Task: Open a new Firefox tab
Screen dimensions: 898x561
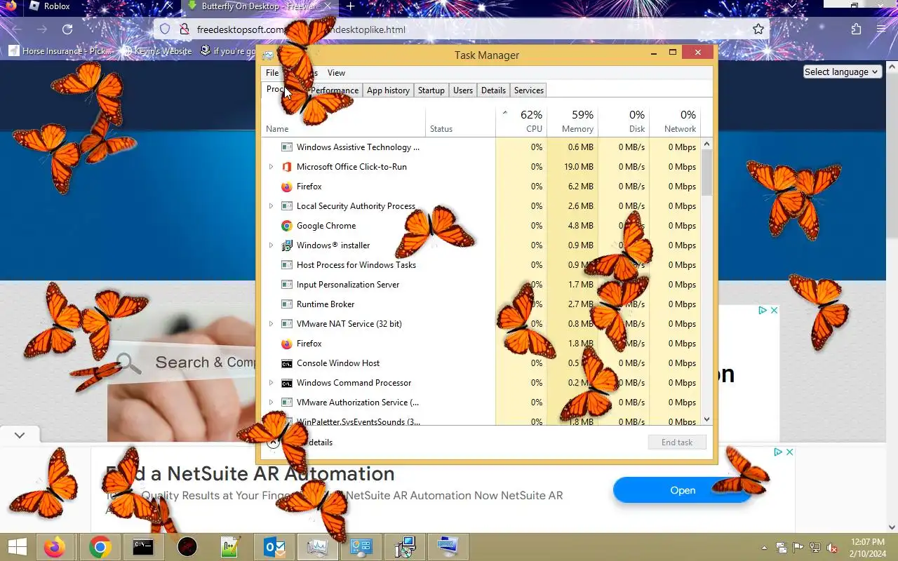Action: point(350,6)
